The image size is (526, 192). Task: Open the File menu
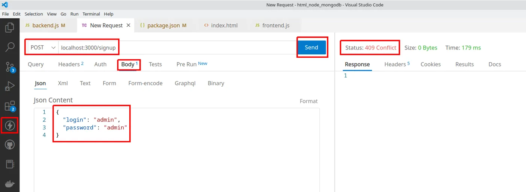pos(6,14)
